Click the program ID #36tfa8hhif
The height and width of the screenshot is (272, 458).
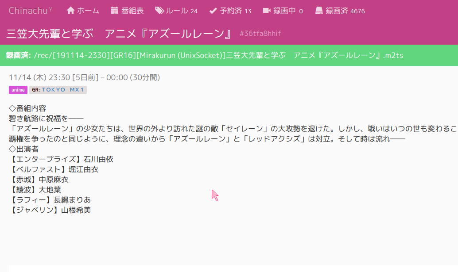[260, 34]
